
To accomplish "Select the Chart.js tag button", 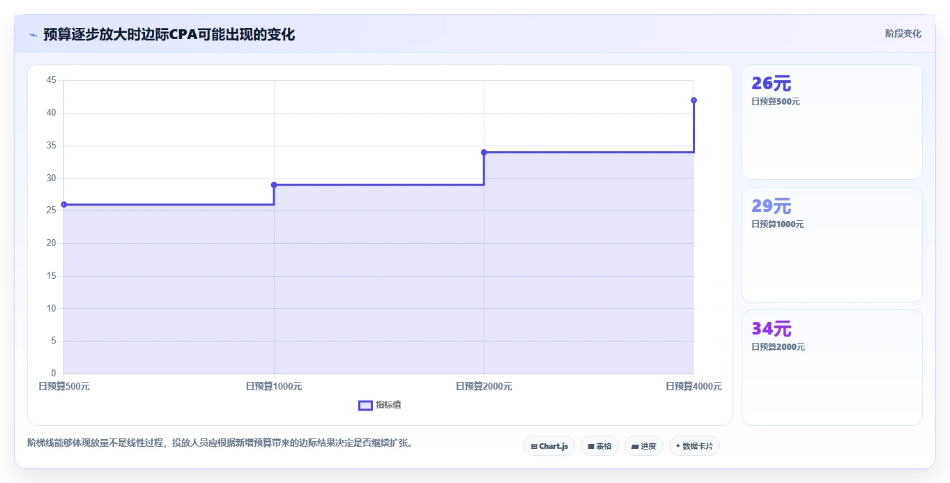I will (x=549, y=446).
